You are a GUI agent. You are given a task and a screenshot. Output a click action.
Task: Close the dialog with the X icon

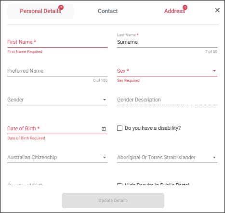[217, 10]
